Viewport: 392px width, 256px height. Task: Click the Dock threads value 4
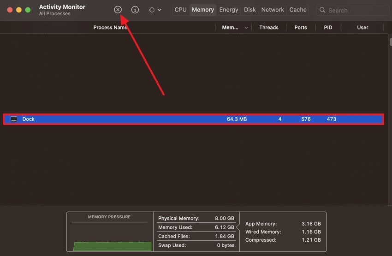coord(280,119)
